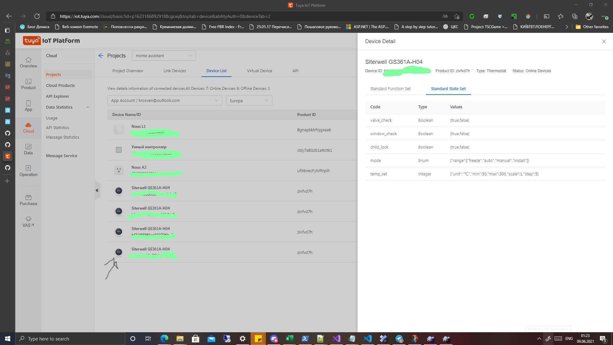Collapse the Data Statistics section
The width and height of the screenshot is (613, 345).
click(88, 107)
